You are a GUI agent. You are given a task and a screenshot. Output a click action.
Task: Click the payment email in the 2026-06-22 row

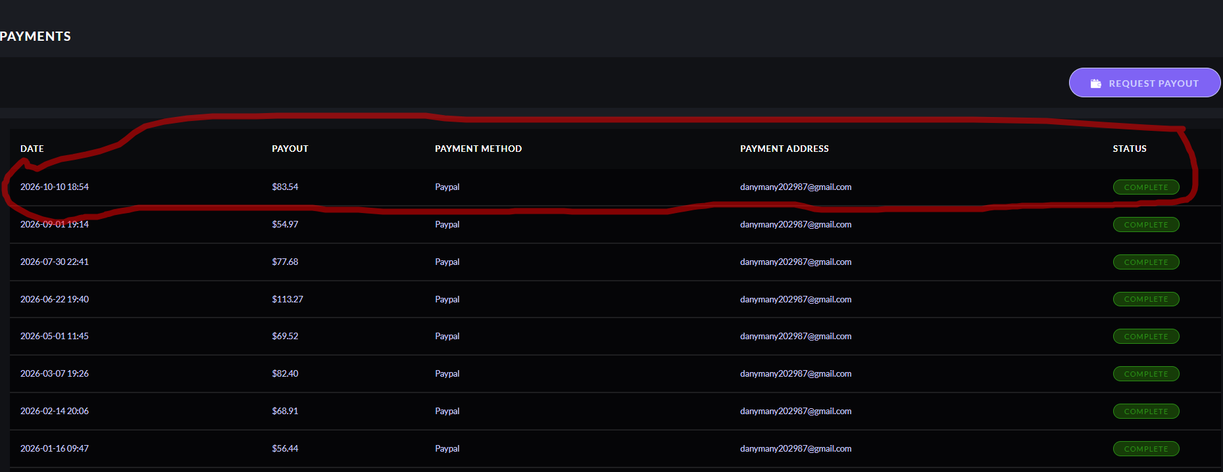796,299
